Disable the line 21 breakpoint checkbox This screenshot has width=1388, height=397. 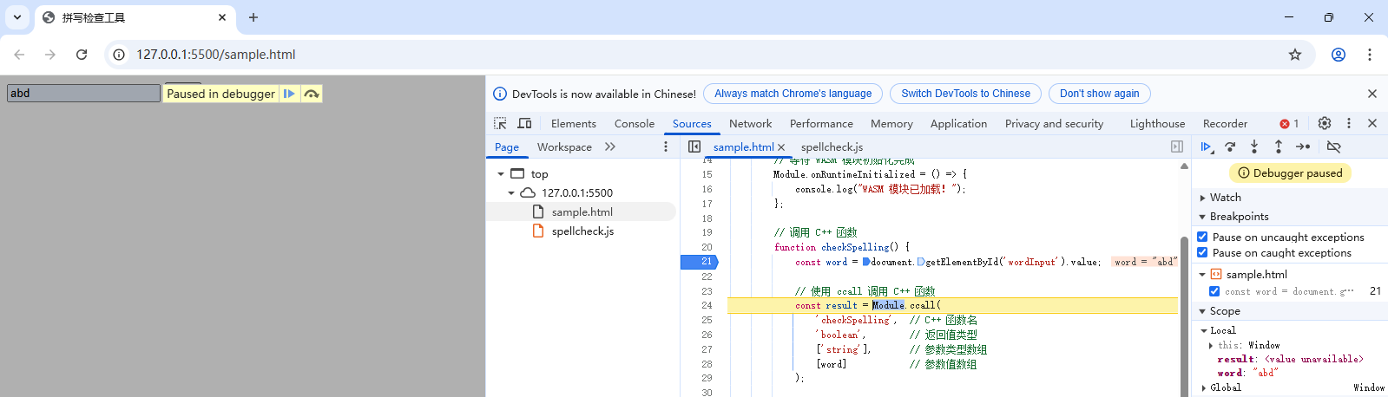click(x=1214, y=291)
